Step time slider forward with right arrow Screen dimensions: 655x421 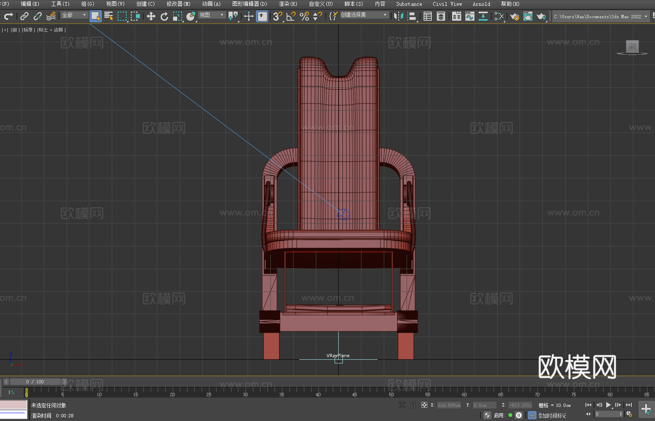(x=64, y=382)
